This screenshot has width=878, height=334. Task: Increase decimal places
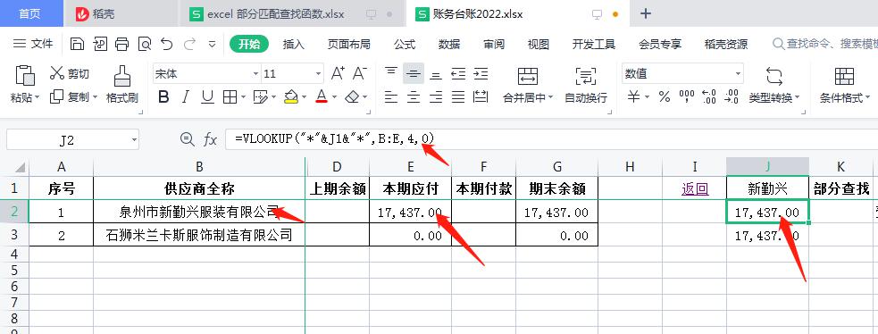click(x=709, y=97)
